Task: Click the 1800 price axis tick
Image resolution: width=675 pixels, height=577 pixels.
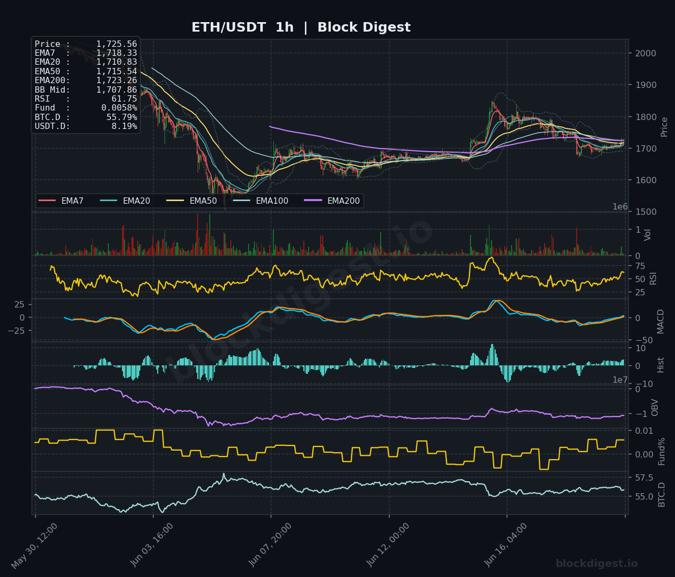Action: [x=645, y=117]
